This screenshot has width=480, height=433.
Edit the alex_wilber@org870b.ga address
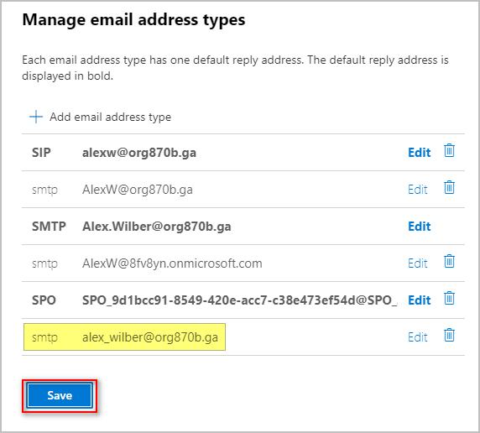tap(418, 337)
